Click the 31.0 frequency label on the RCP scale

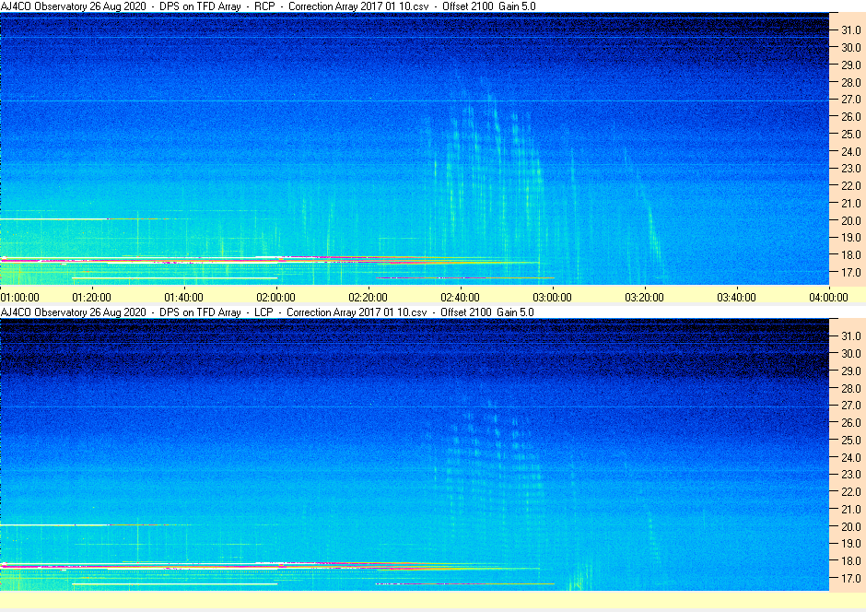coord(850,30)
